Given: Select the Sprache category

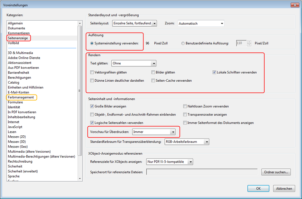Looking at the screenshot, I should coord(14,176).
